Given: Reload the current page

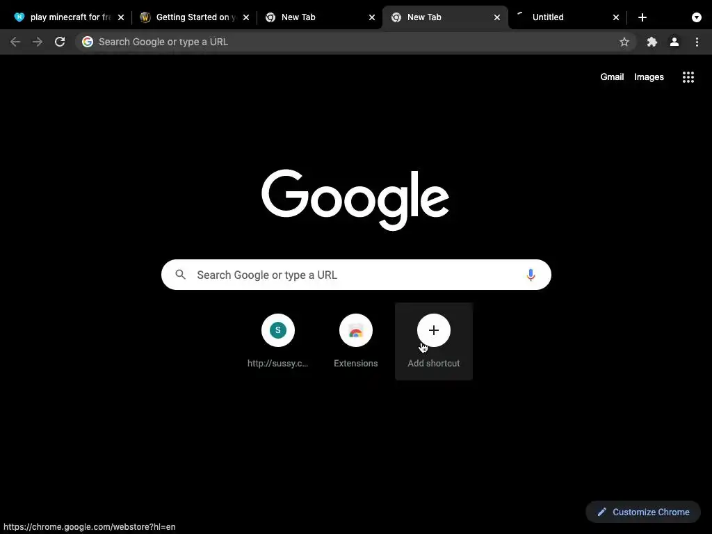Looking at the screenshot, I should [60, 42].
